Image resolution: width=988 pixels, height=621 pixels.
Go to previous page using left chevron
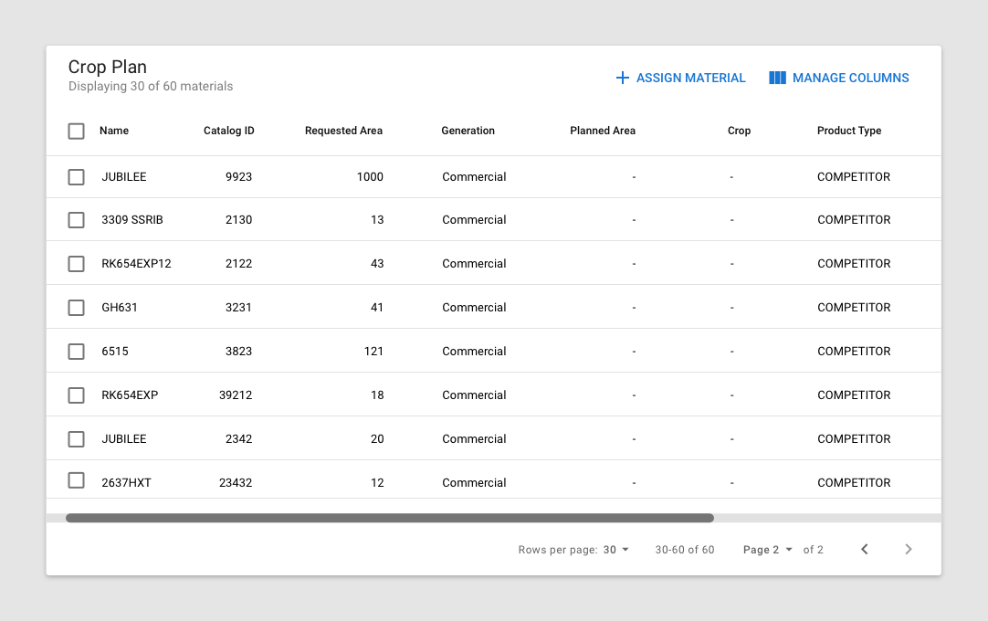[x=865, y=549]
